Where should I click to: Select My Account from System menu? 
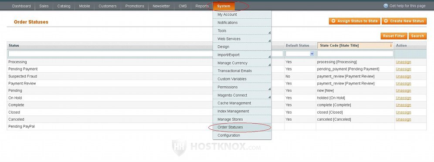242,14
